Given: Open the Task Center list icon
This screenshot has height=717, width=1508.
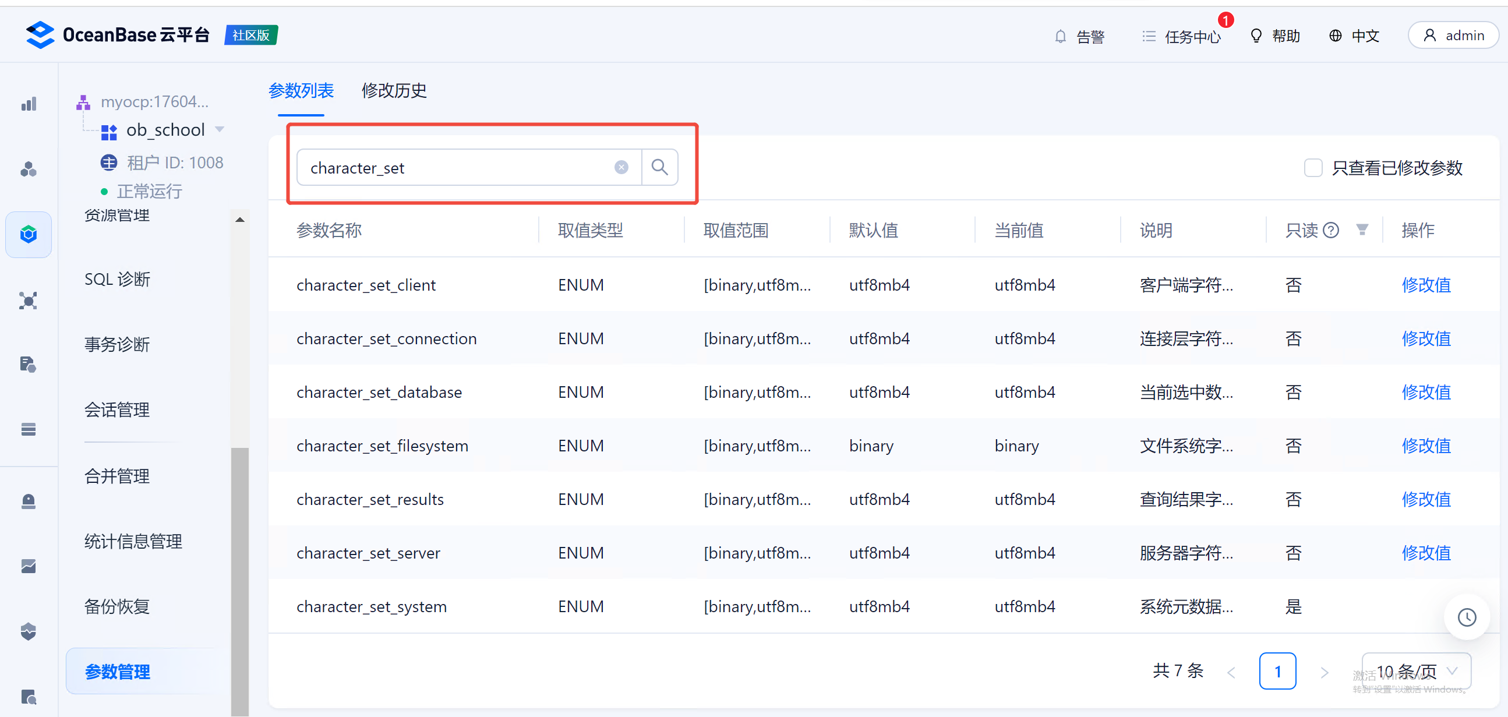Looking at the screenshot, I should (1149, 36).
